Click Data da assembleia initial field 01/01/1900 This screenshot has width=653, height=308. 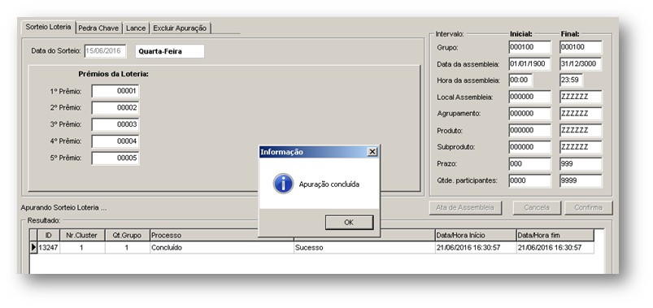[x=529, y=63]
